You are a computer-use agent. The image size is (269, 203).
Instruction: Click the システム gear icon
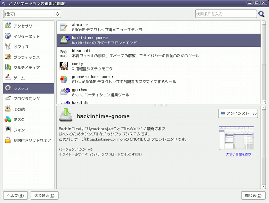click(x=8, y=88)
